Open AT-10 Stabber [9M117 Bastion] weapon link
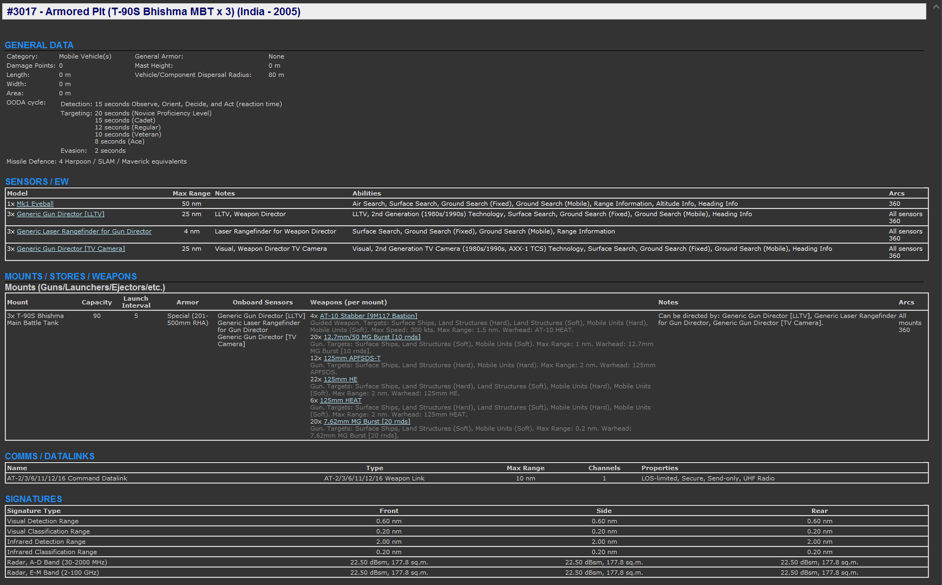 [x=369, y=316]
